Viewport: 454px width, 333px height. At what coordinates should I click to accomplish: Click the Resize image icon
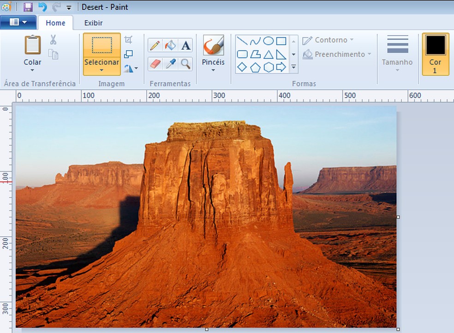coord(128,54)
